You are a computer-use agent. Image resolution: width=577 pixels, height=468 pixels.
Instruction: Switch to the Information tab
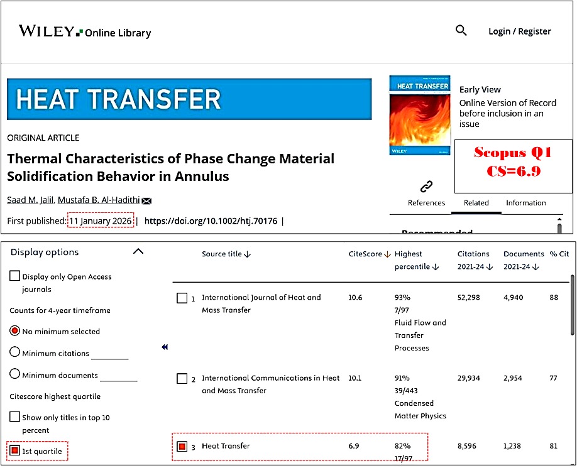(x=525, y=203)
